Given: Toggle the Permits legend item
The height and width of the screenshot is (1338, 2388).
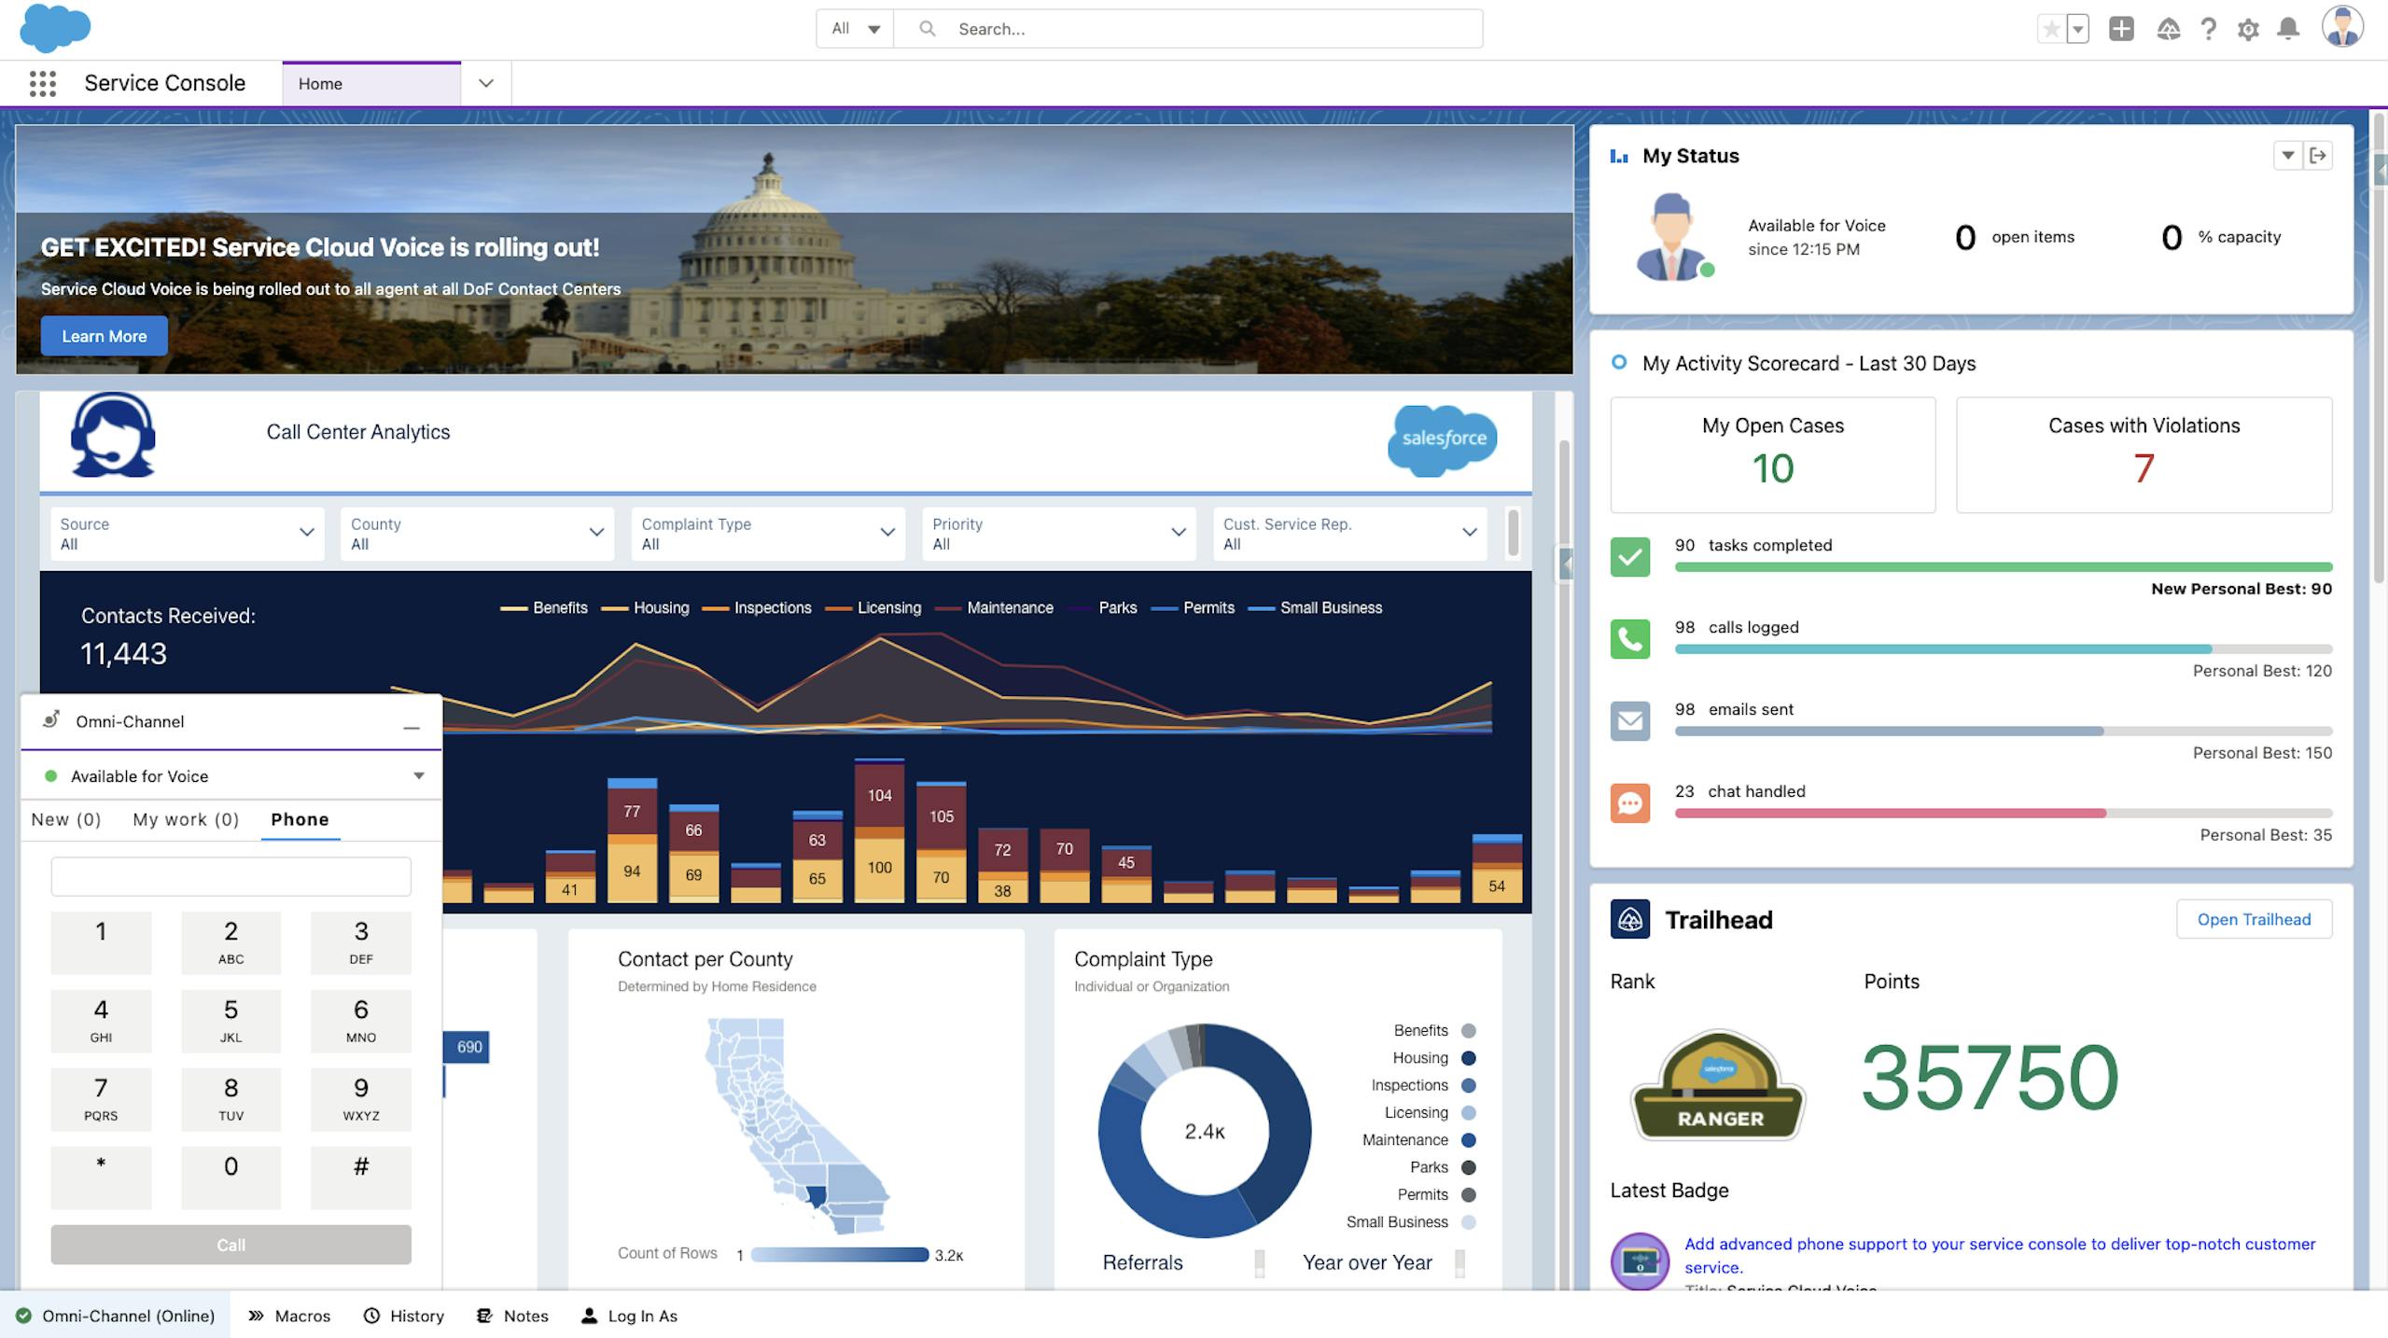Looking at the screenshot, I should point(1208,608).
